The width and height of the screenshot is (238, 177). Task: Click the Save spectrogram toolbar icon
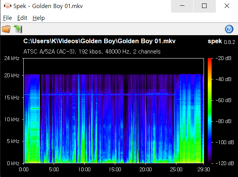[18, 29]
